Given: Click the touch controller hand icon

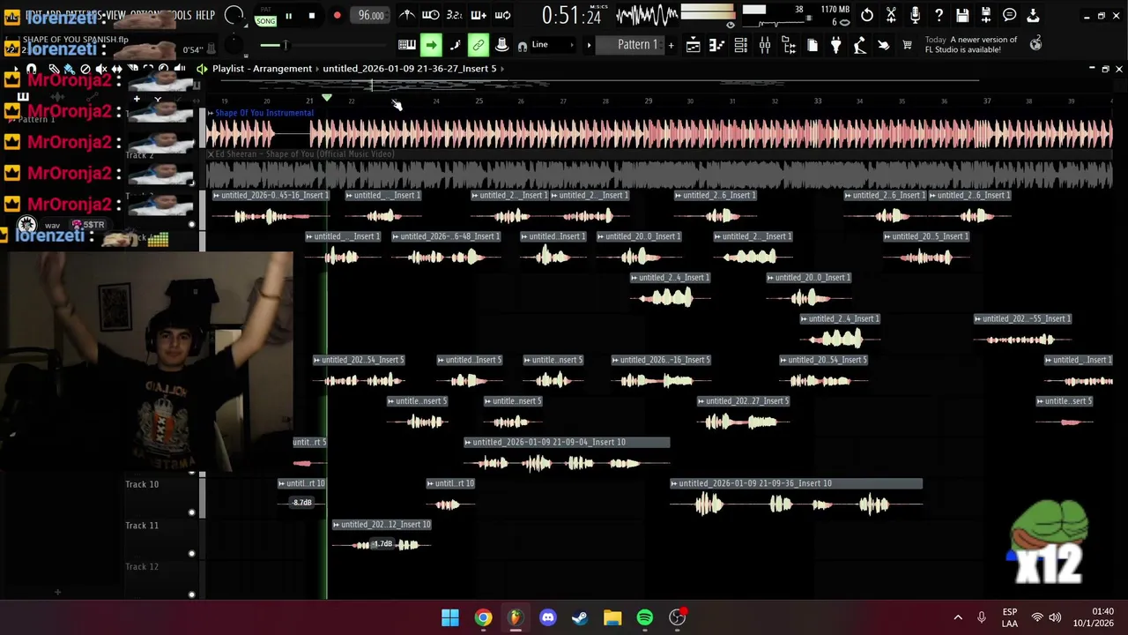Looking at the screenshot, I should pos(883,45).
